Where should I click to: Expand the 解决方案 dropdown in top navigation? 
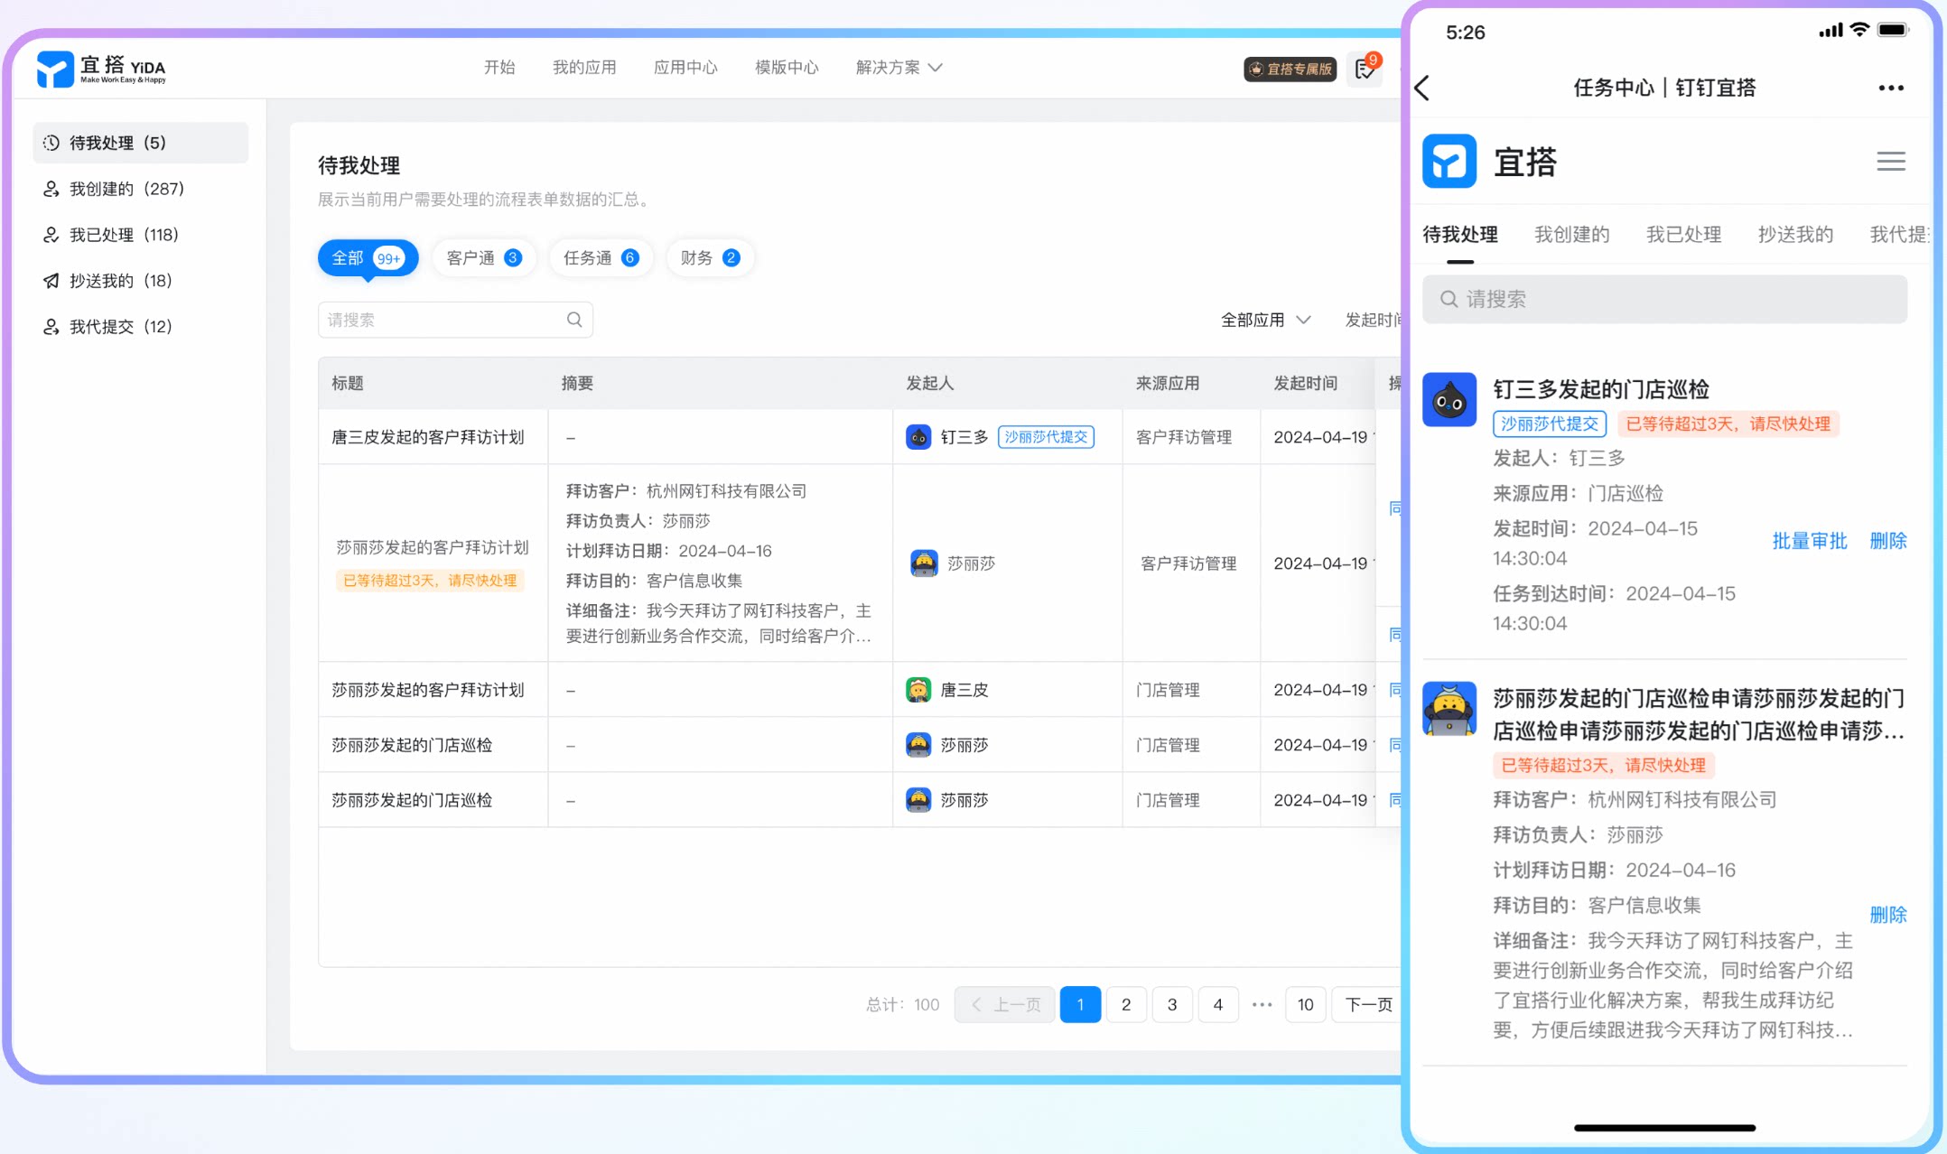(899, 68)
